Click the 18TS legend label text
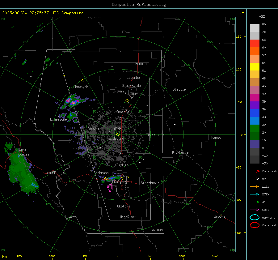The width and height of the screenshot is (278, 260). 266,210
